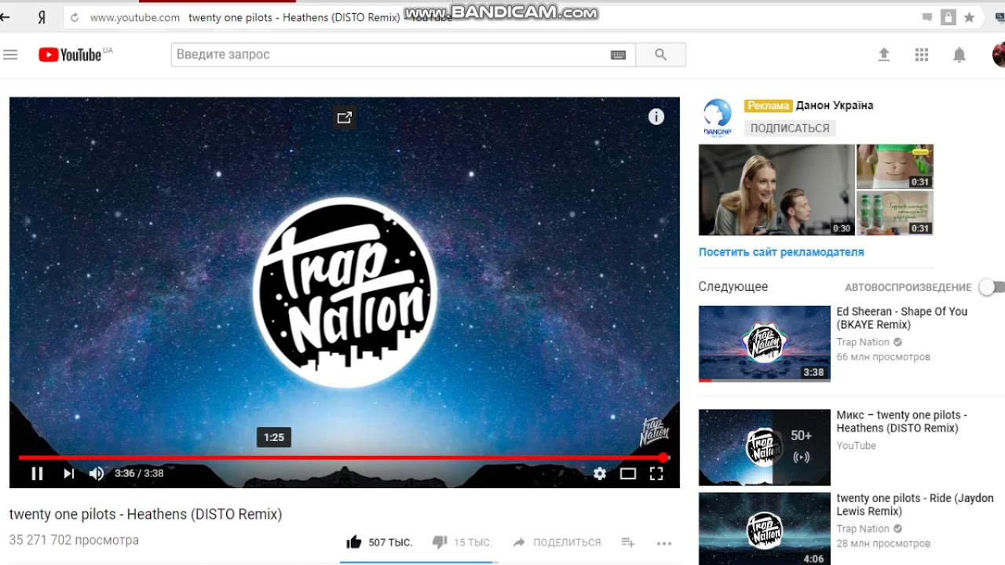Open the top small ad thumbnail with green bottle
This screenshot has height=565, width=1005.
895,166
